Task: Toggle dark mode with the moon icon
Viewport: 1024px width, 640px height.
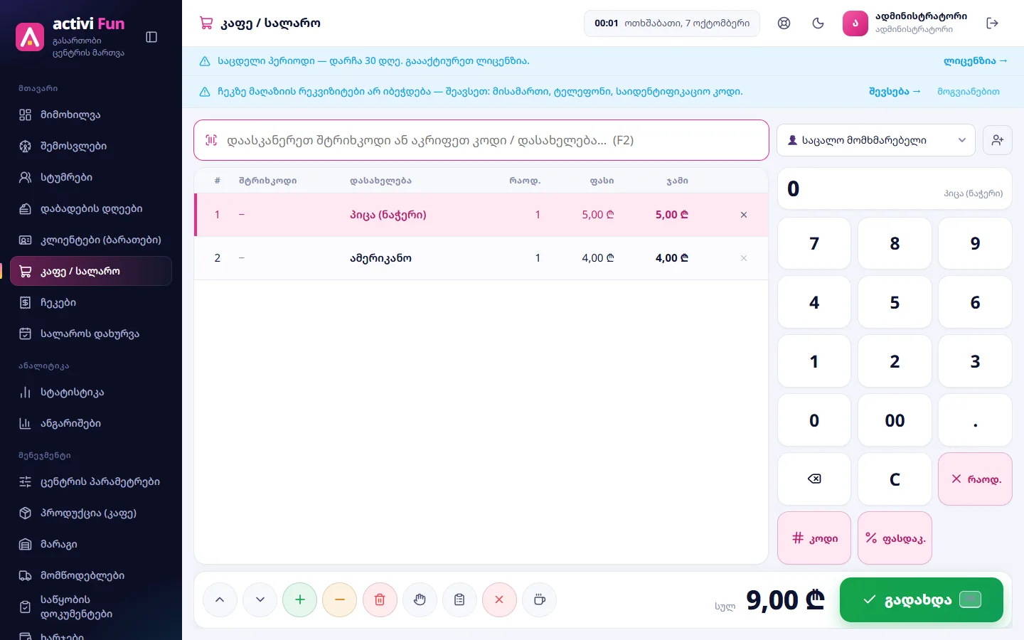Action: point(818,23)
